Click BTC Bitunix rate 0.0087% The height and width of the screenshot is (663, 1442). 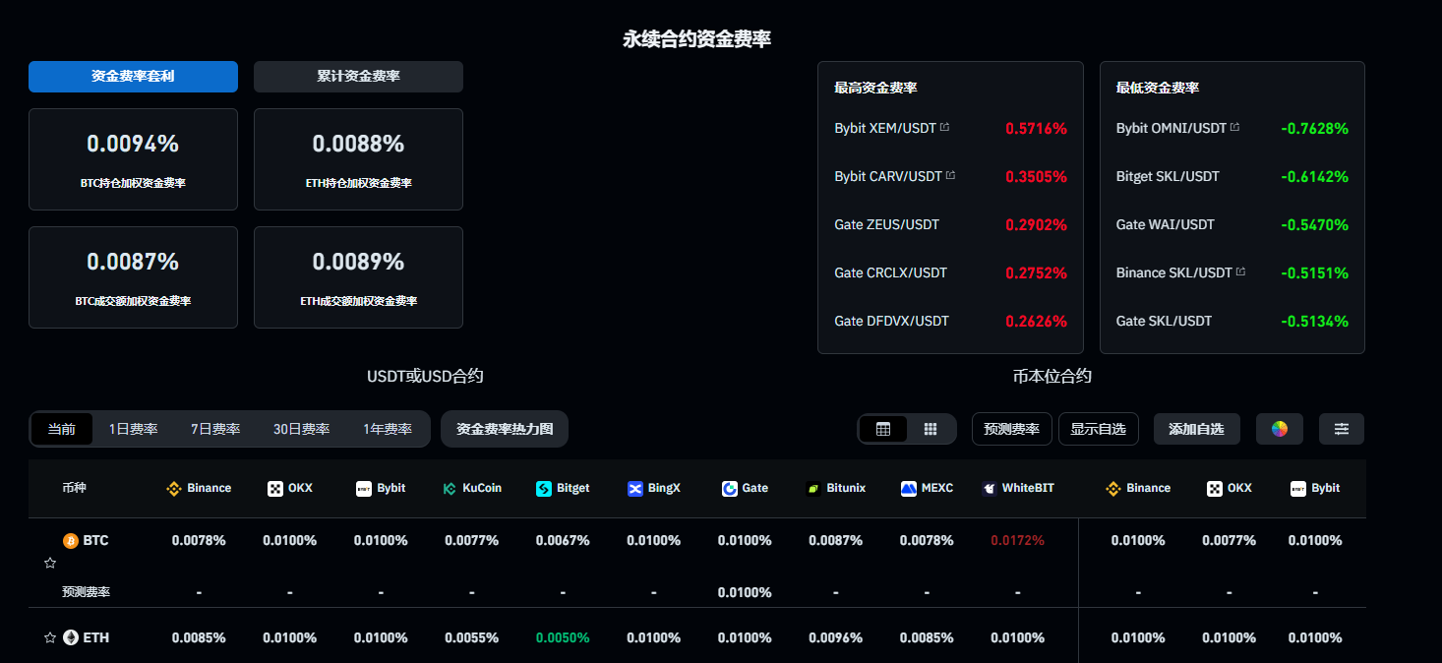point(835,541)
